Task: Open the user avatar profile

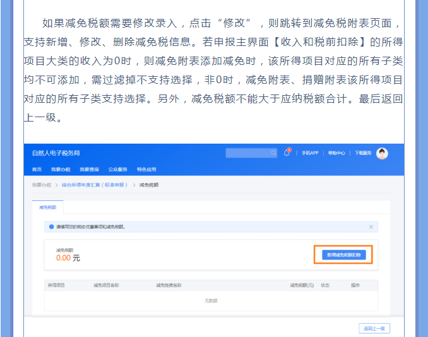Action: pos(382,153)
